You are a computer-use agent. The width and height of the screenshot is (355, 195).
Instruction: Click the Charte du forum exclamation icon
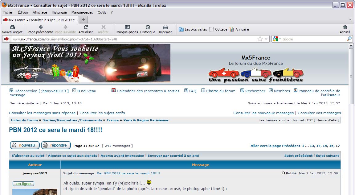203,90
